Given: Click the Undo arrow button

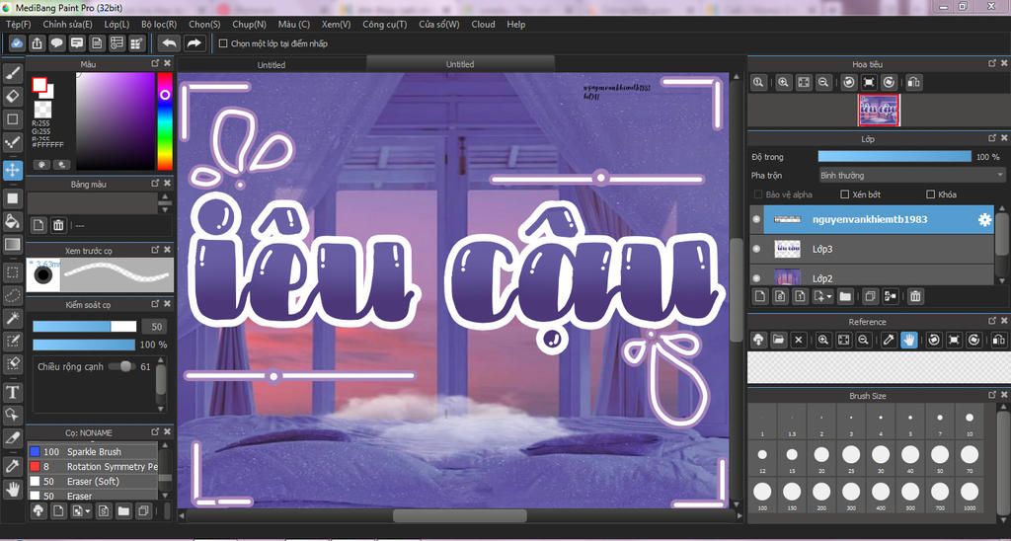Looking at the screenshot, I should tap(170, 43).
